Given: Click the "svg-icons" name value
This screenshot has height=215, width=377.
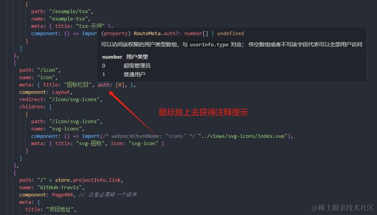Looking at the screenshot, I should tap(66, 129).
